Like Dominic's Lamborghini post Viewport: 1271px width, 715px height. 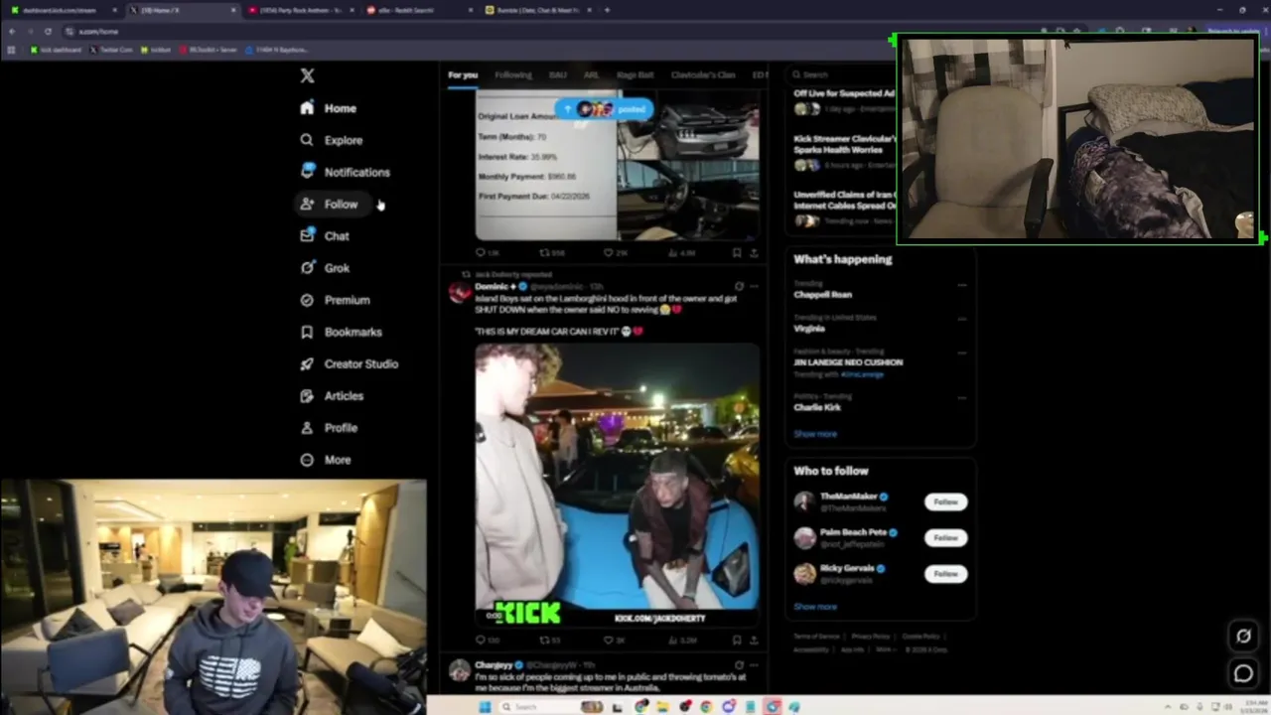615,641
